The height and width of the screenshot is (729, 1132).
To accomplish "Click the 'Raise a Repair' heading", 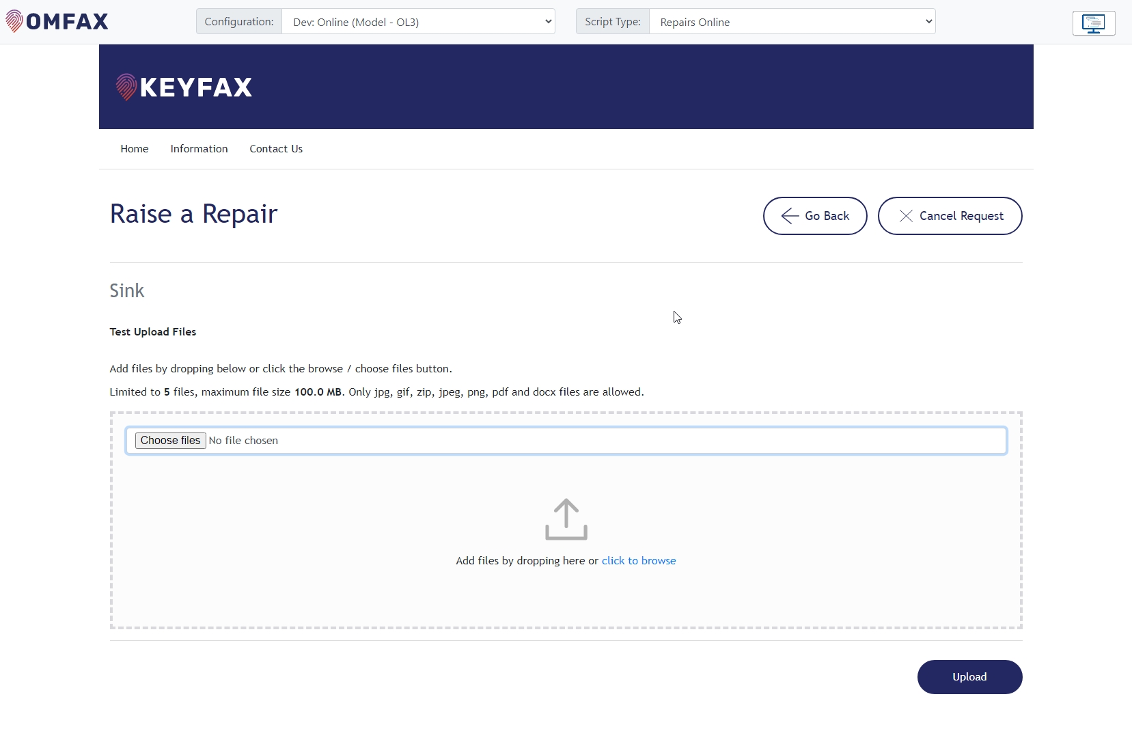I will 193,214.
